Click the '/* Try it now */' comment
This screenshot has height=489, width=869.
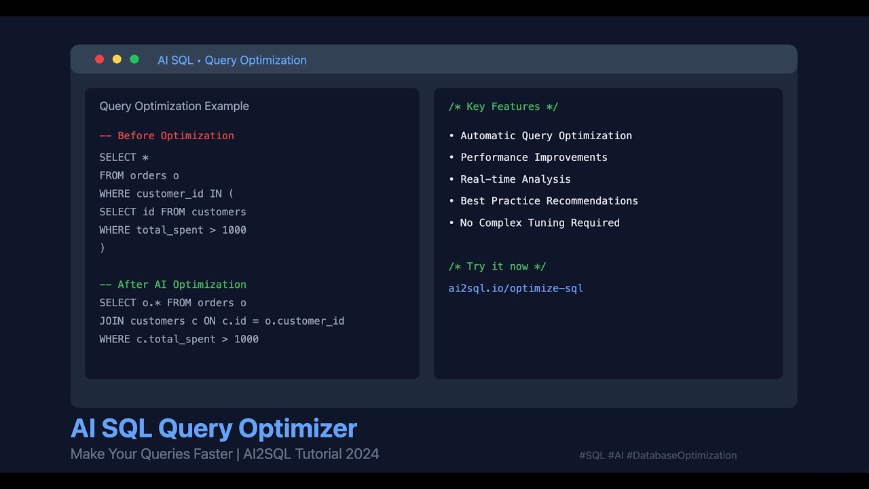tap(498, 266)
